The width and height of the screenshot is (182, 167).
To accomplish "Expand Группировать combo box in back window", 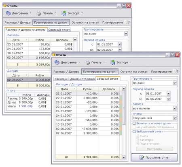I will pyautogui.click(x=126, y=34).
